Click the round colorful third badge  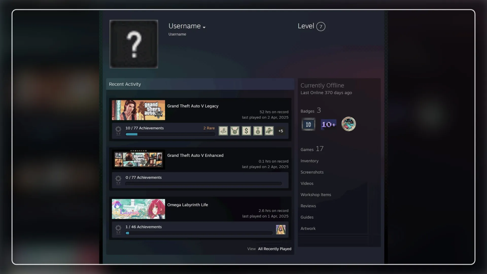click(349, 124)
